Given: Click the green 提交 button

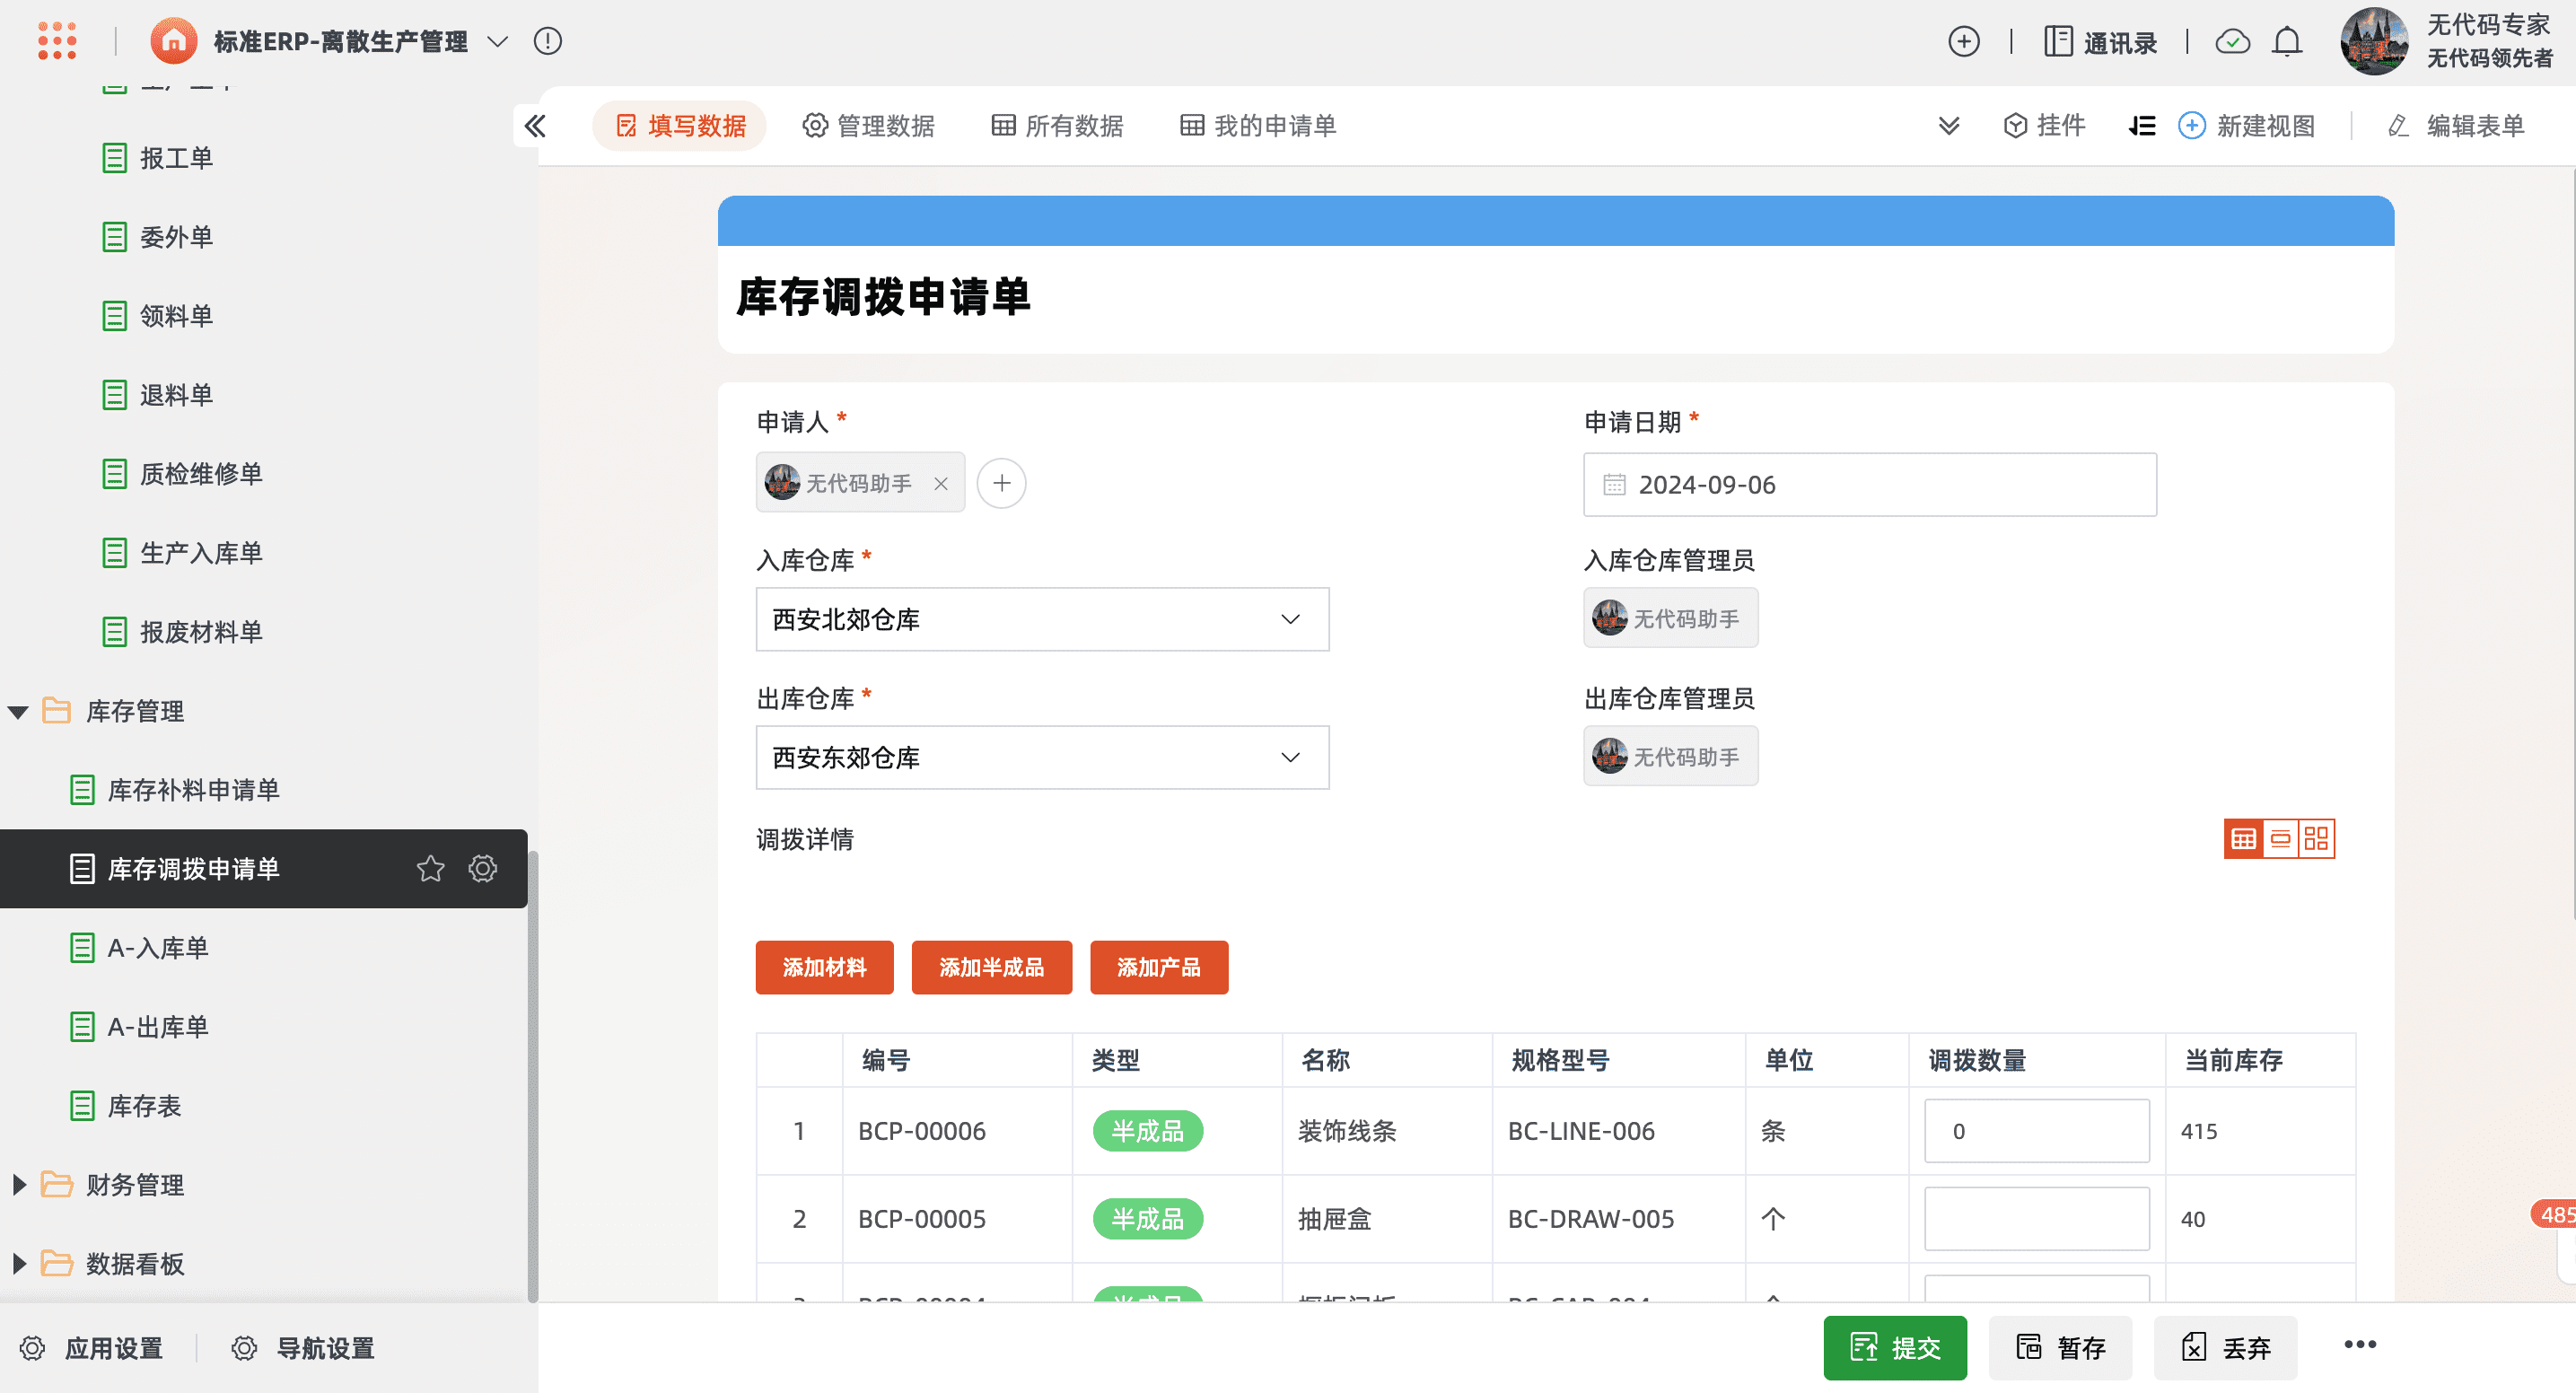Looking at the screenshot, I should pos(1894,1347).
